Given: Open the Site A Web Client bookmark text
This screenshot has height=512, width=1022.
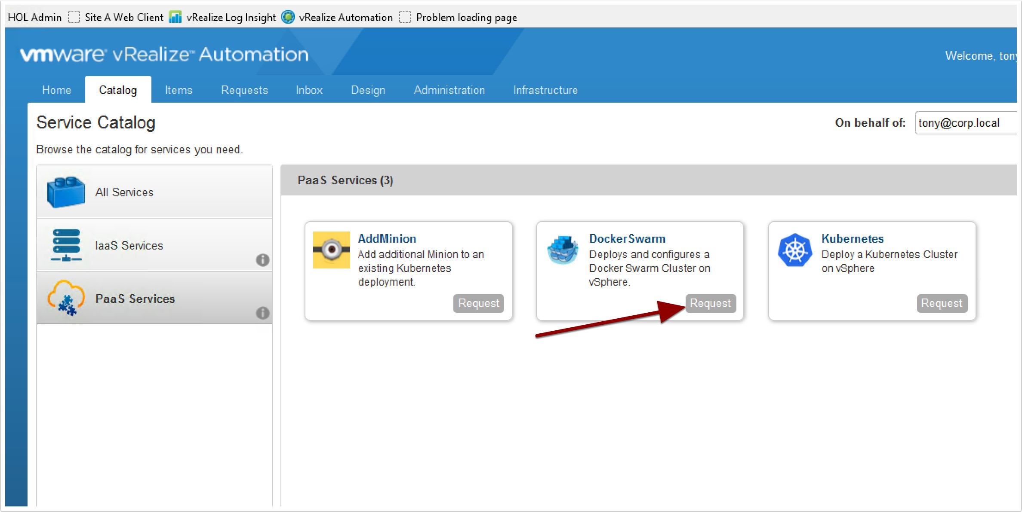Looking at the screenshot, I should coord(124,17).
